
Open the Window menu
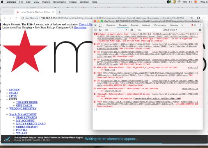coord(84,2)
